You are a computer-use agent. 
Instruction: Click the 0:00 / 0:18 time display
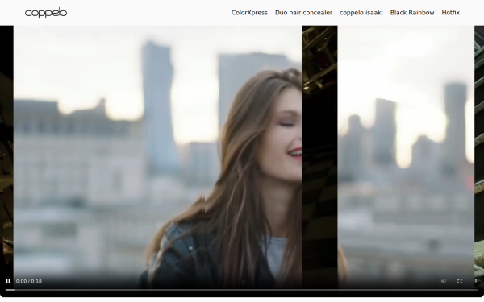29,281
